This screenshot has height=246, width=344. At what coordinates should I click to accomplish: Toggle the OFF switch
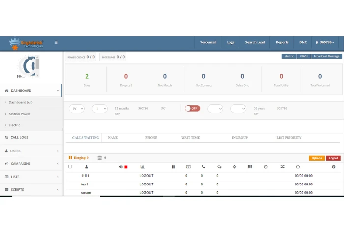192,109
